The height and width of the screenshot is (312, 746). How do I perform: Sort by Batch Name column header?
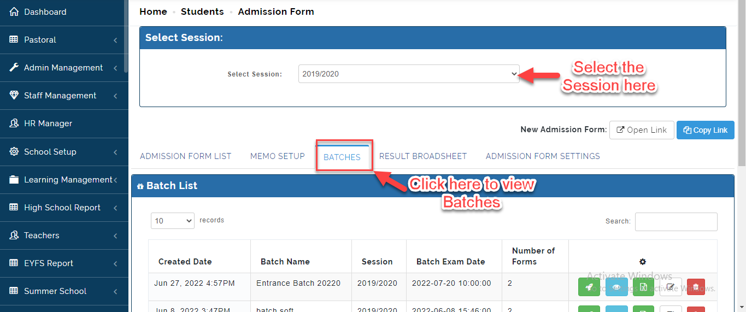pyautogui.click(x=301, y=256)
